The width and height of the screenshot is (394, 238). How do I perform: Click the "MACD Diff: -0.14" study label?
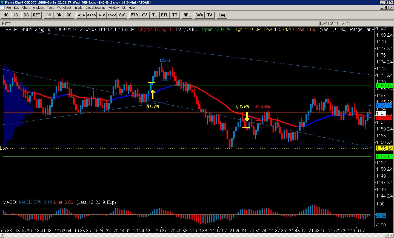click(x=36, y=202)
